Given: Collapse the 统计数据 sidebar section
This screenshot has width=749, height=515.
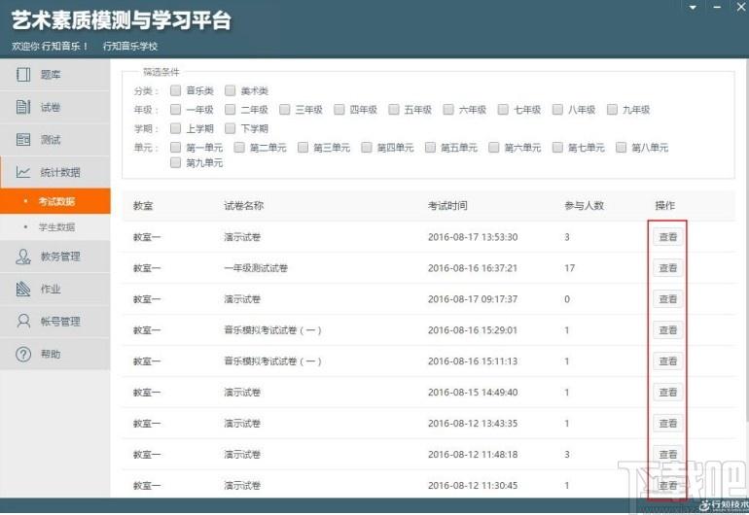Looking at the screenshot, I should pyautogui.click(x=54, y=172).
